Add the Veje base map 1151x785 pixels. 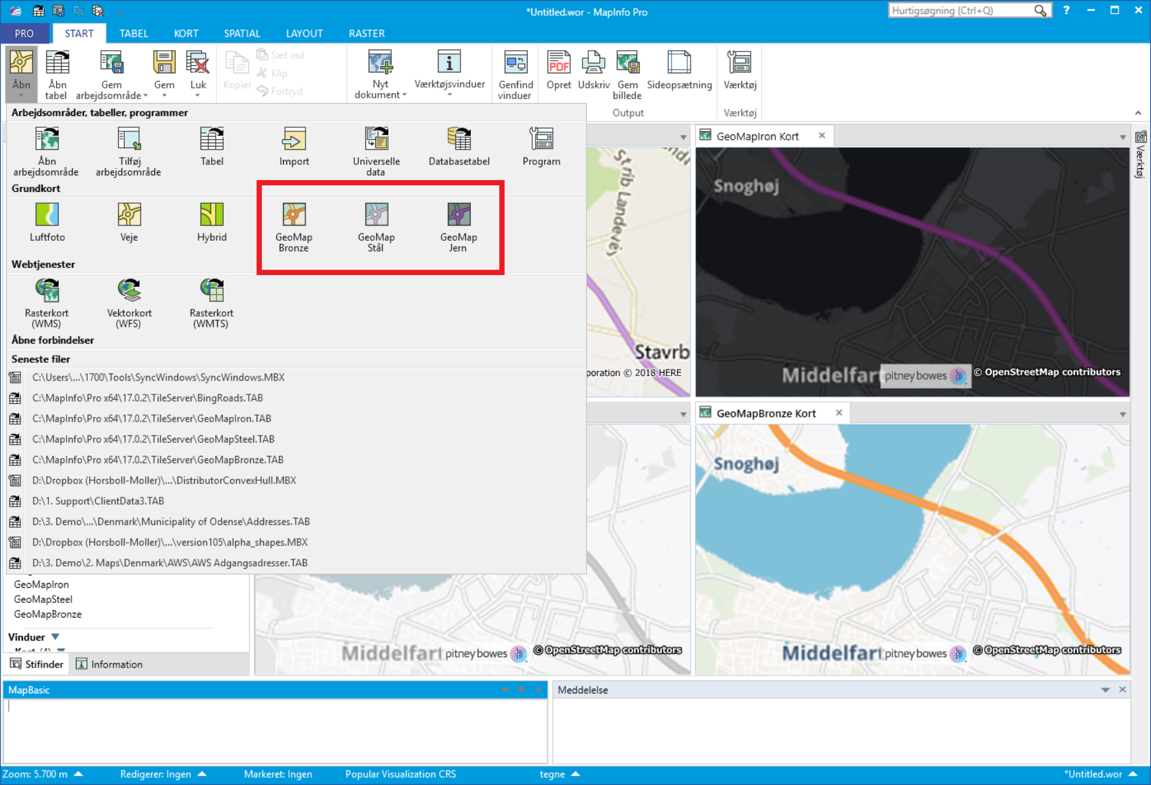click(x=129, y=222)
